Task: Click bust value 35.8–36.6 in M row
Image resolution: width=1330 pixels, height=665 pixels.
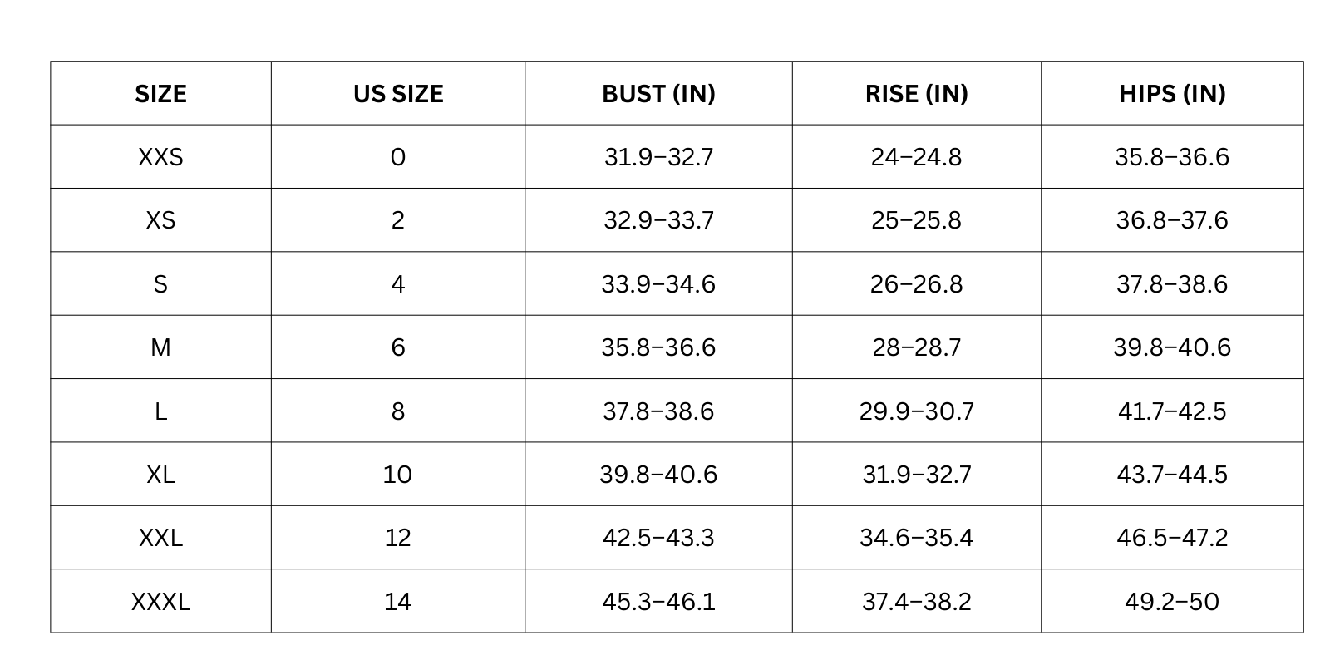Action: [x=658, y=347]
